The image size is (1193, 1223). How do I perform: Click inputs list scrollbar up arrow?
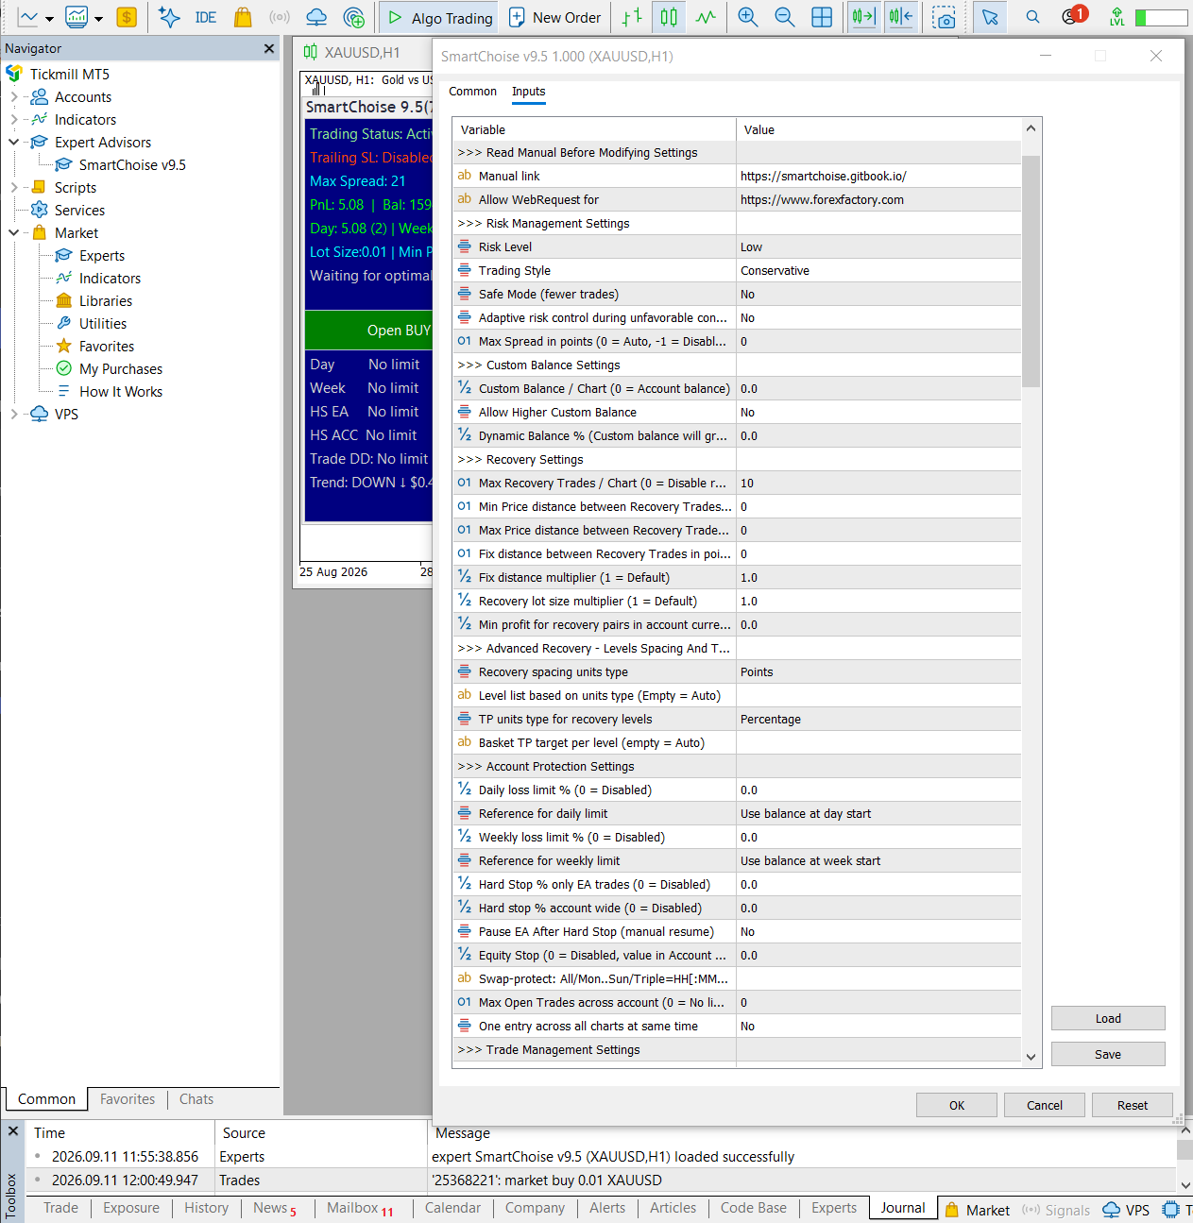pyautogui.click(x=1031, y=128)
